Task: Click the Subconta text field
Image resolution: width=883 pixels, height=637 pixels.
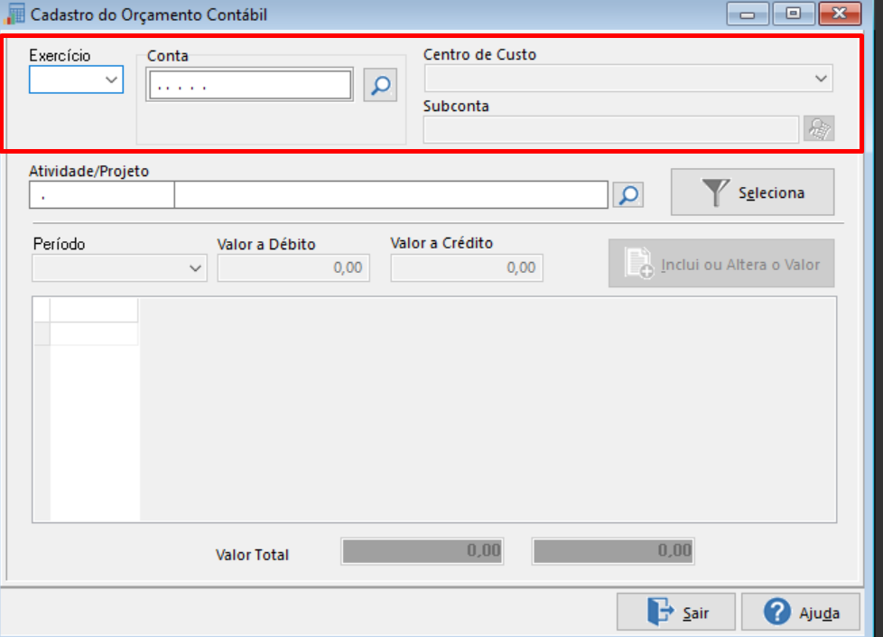Action: coord(611,129)
